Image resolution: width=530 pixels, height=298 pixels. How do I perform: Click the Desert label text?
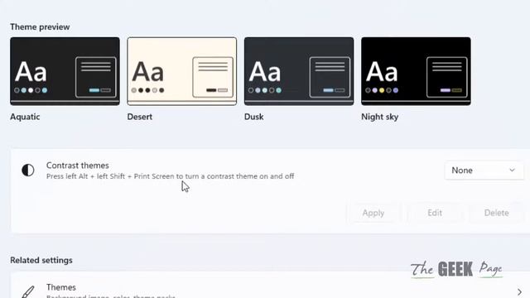coord(140,117)
